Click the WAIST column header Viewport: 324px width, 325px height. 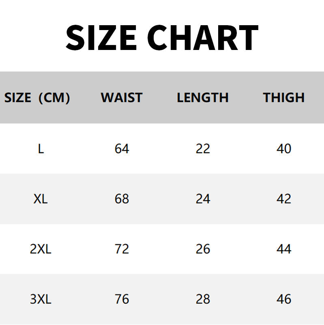tap(122, 97)
